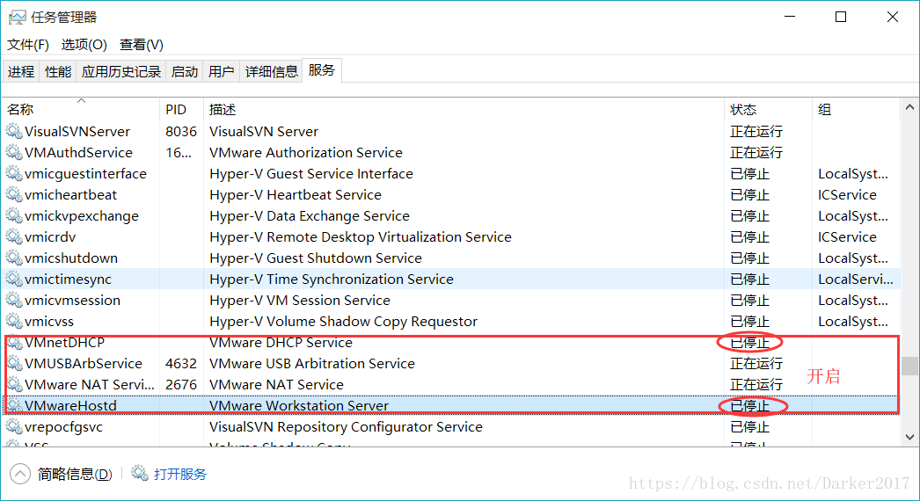The image size is (920, 501).
Task: Click the VMnetDHCP service gear icon
Action: coord(14,342)
